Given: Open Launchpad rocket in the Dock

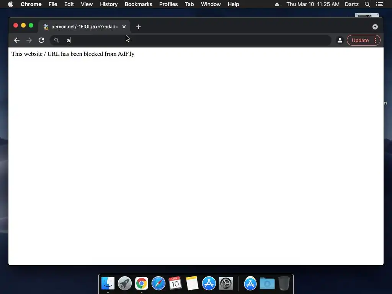Looking at the screenshot, I should pyautogui.click(x=125, y=283).
